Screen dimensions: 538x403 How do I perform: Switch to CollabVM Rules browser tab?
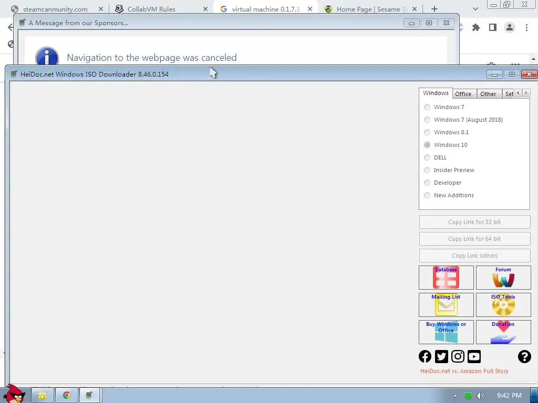click(151, 9)
